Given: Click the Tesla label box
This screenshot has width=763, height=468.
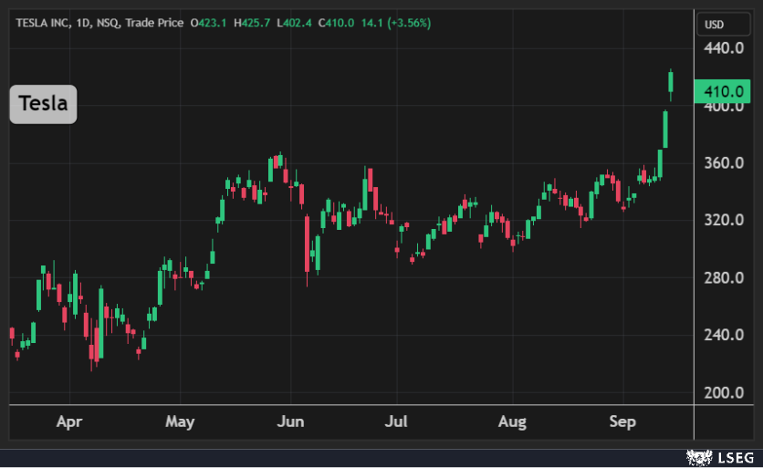Looking at the screenshot, I should click(x=44, y=104).
